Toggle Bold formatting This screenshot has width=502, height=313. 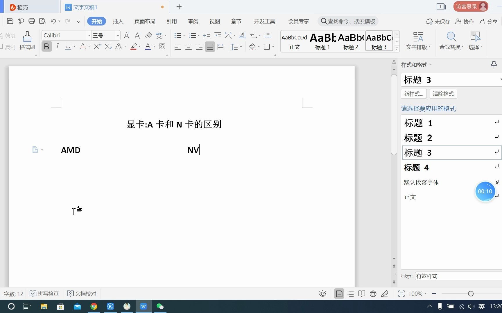point(46,46)
